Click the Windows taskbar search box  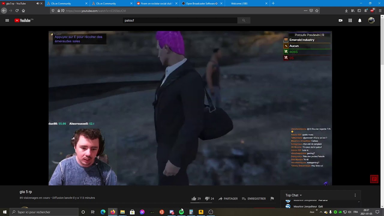(x=44, y=212)
